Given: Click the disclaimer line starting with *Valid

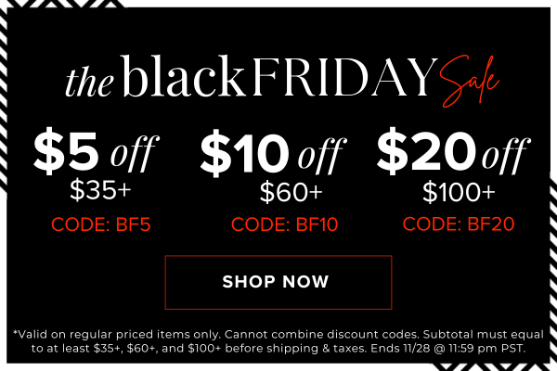Looking at the screenshot, I should pyautogui.click(x=278, y=333).
